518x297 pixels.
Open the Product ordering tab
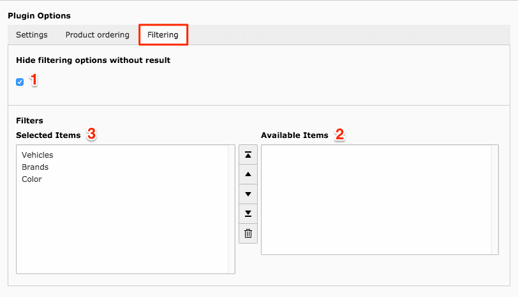pyautogui.click(x=98, y=35)
